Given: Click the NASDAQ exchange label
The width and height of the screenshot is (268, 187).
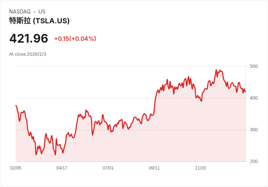Looking at the screenshot, I should click(20, 12).
